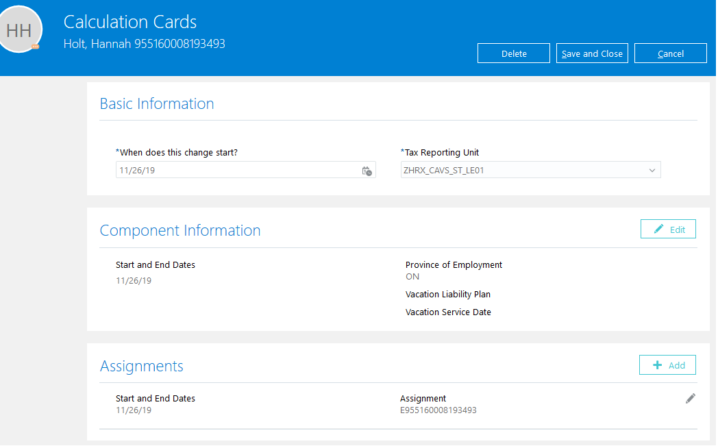Screen dimensions: 718x446
Task: Click the calendar icon in the date field
Action: [367, 171]
